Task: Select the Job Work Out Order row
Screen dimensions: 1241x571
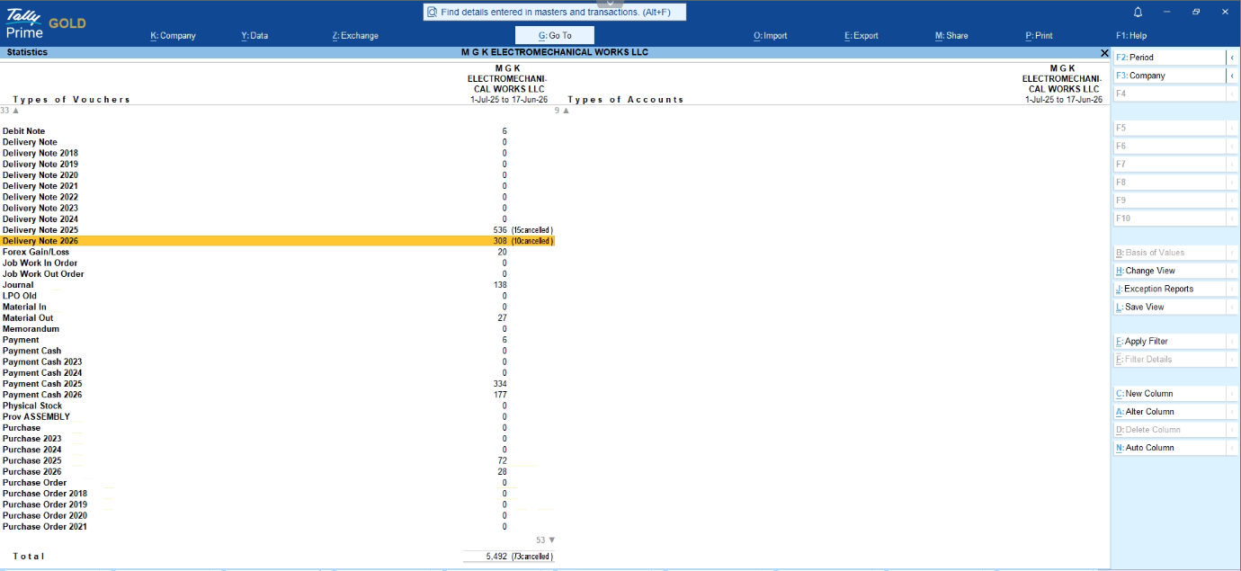Action: click(x=277, y=274)
